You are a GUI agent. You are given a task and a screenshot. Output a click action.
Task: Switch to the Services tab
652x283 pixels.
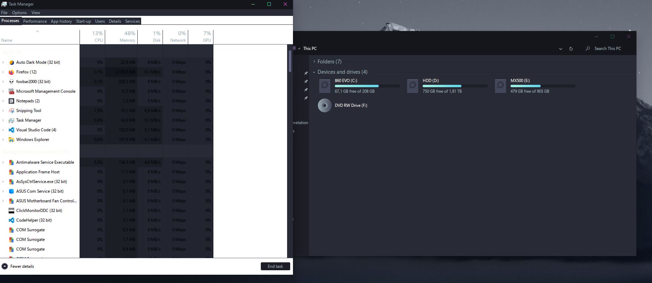pos(132,21)
